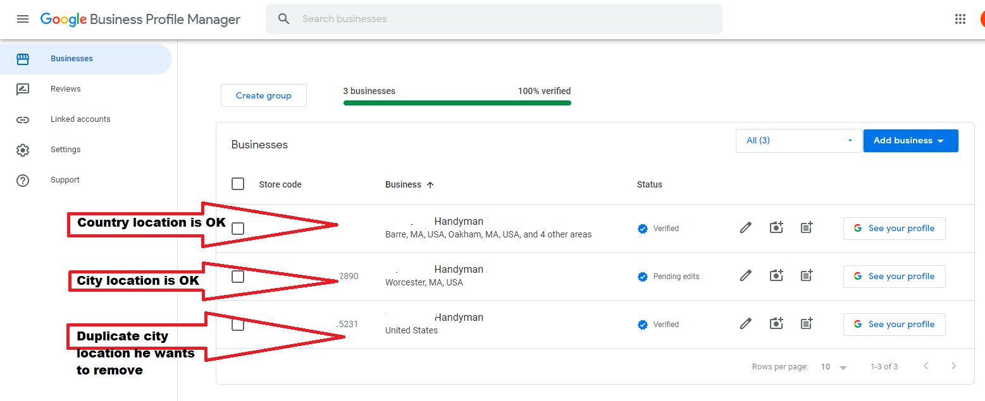Add photo for Barre, MA business
This screenshot has width=985, height=401.
776,228
